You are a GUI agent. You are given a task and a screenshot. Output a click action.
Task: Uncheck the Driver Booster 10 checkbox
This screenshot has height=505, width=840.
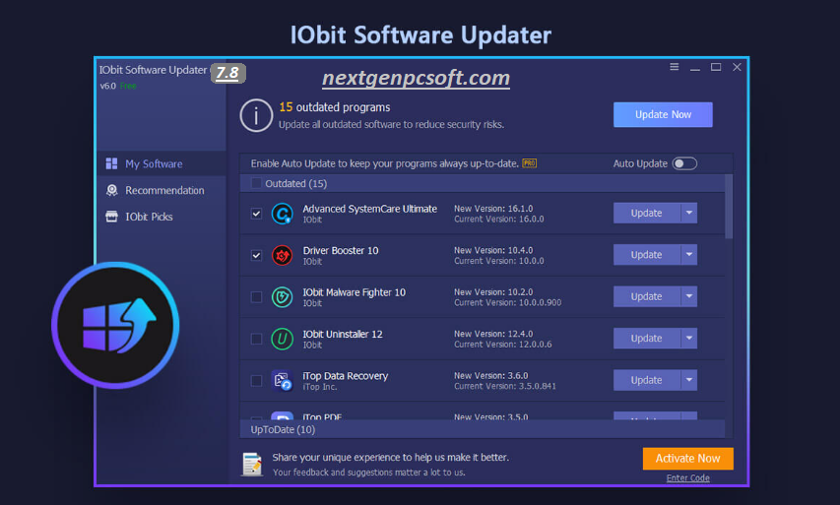coord(256,255)
